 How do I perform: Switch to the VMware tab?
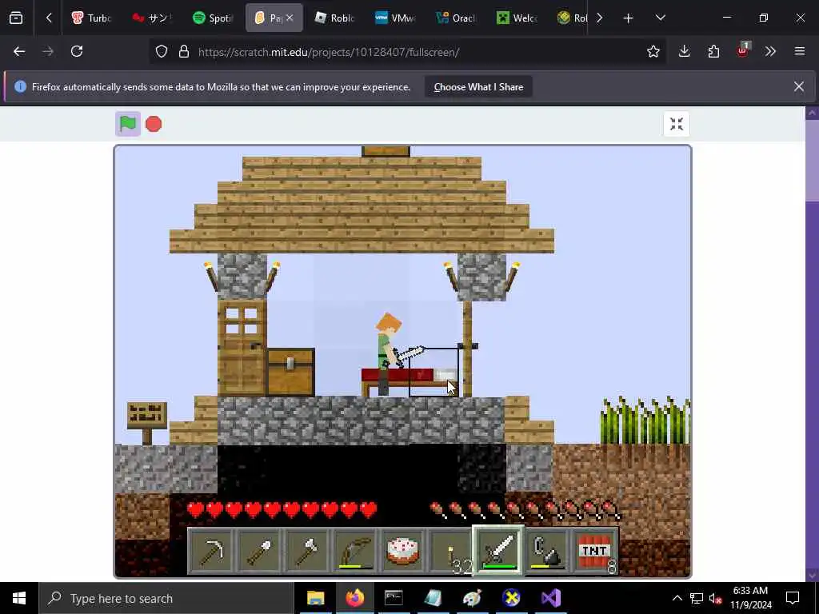coord(395,18)
